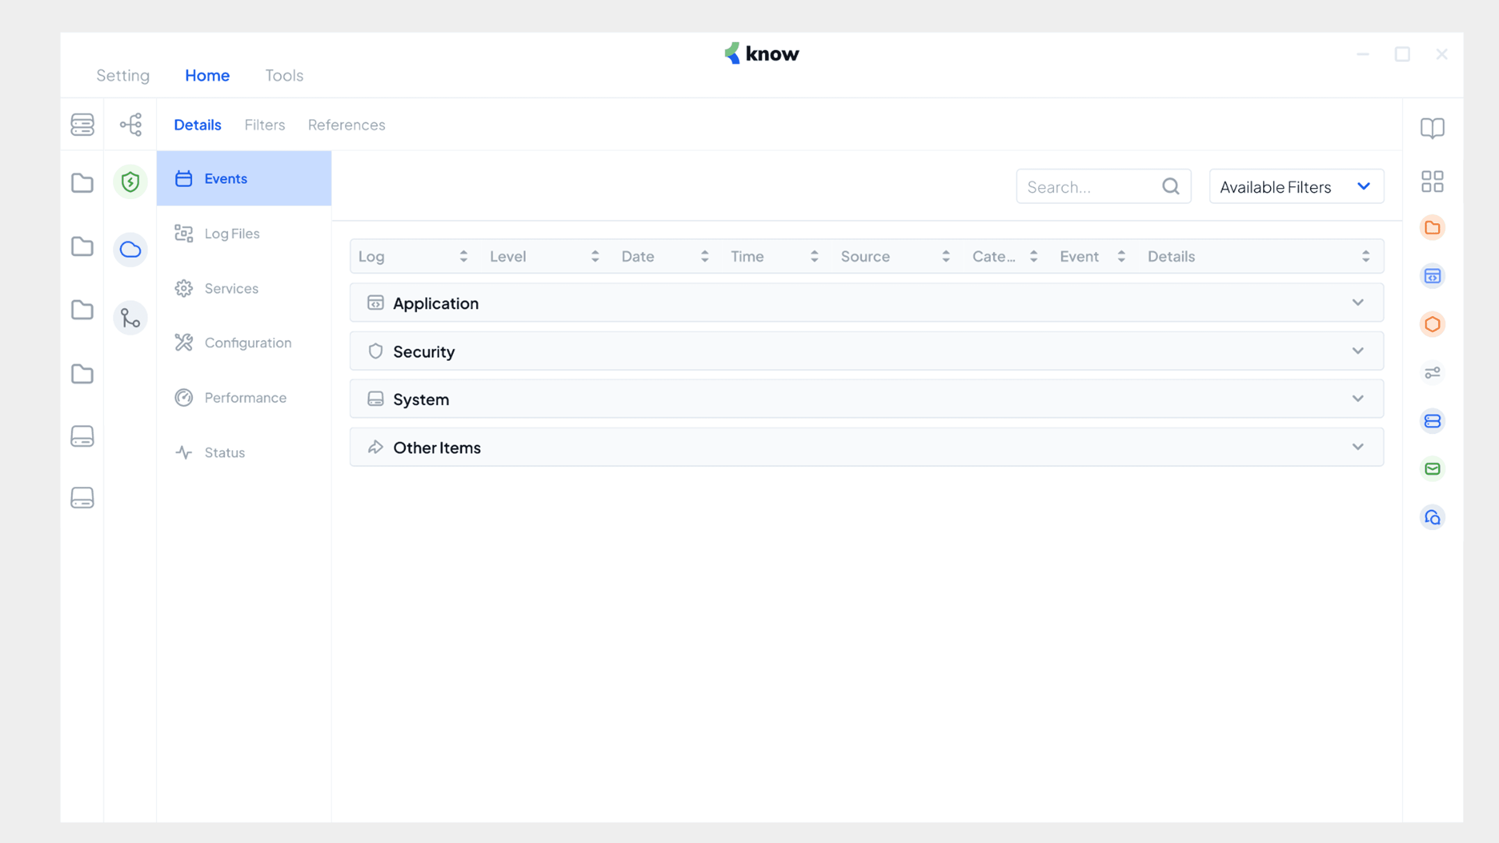The image size is (1499, 843).
Task: Click the orange hexagon icon on right
Action: [1432, 324]
